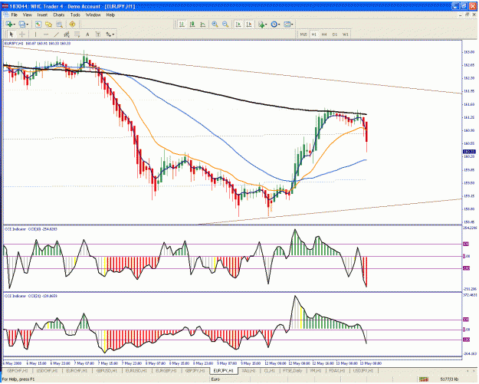This screenshot has width=479, height=384.
Task: Toggle the Chart Shift button
Action: (248, 24)
